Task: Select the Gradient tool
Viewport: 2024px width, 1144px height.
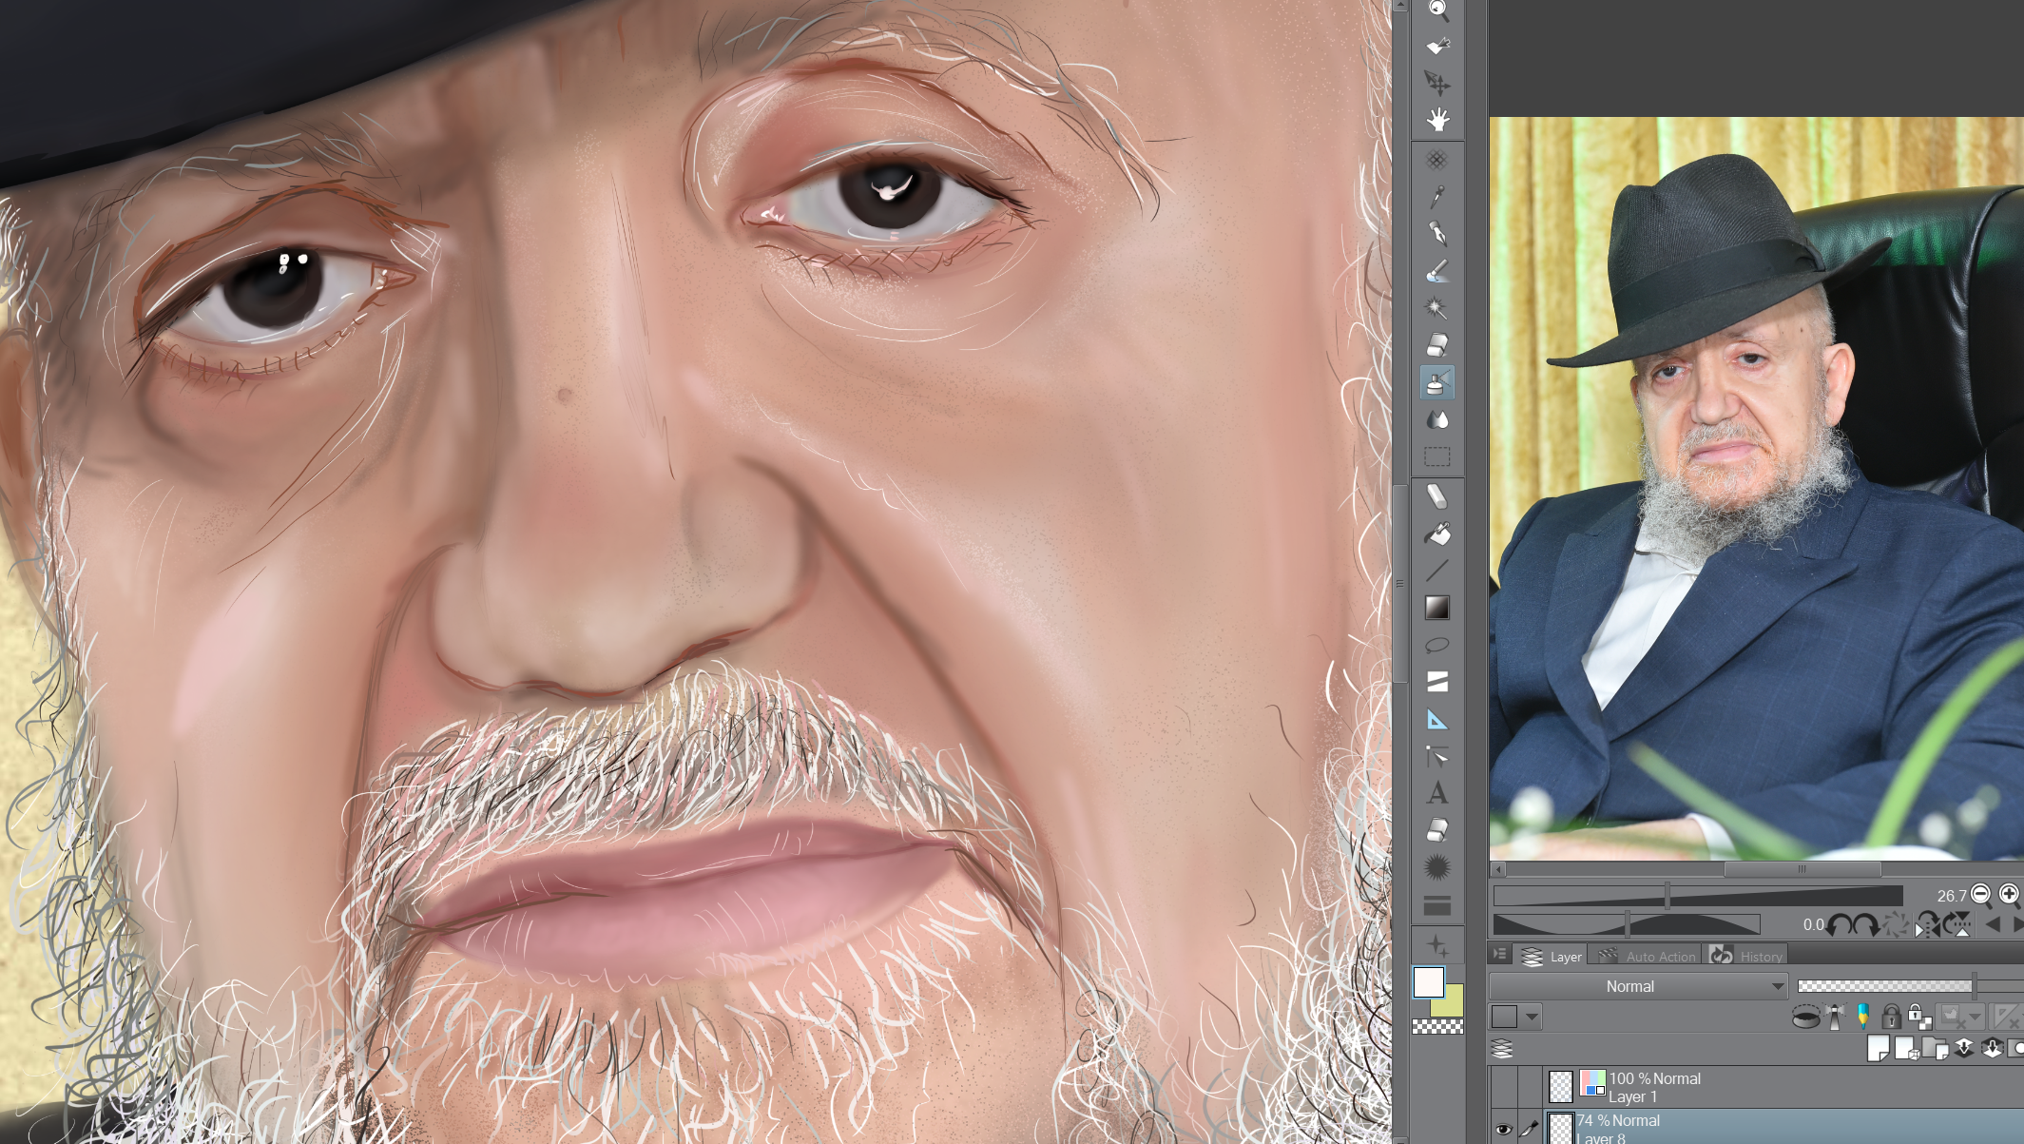Action: pos(1437,608)
